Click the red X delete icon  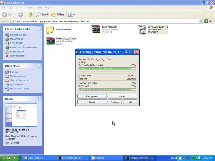[7, 56]
